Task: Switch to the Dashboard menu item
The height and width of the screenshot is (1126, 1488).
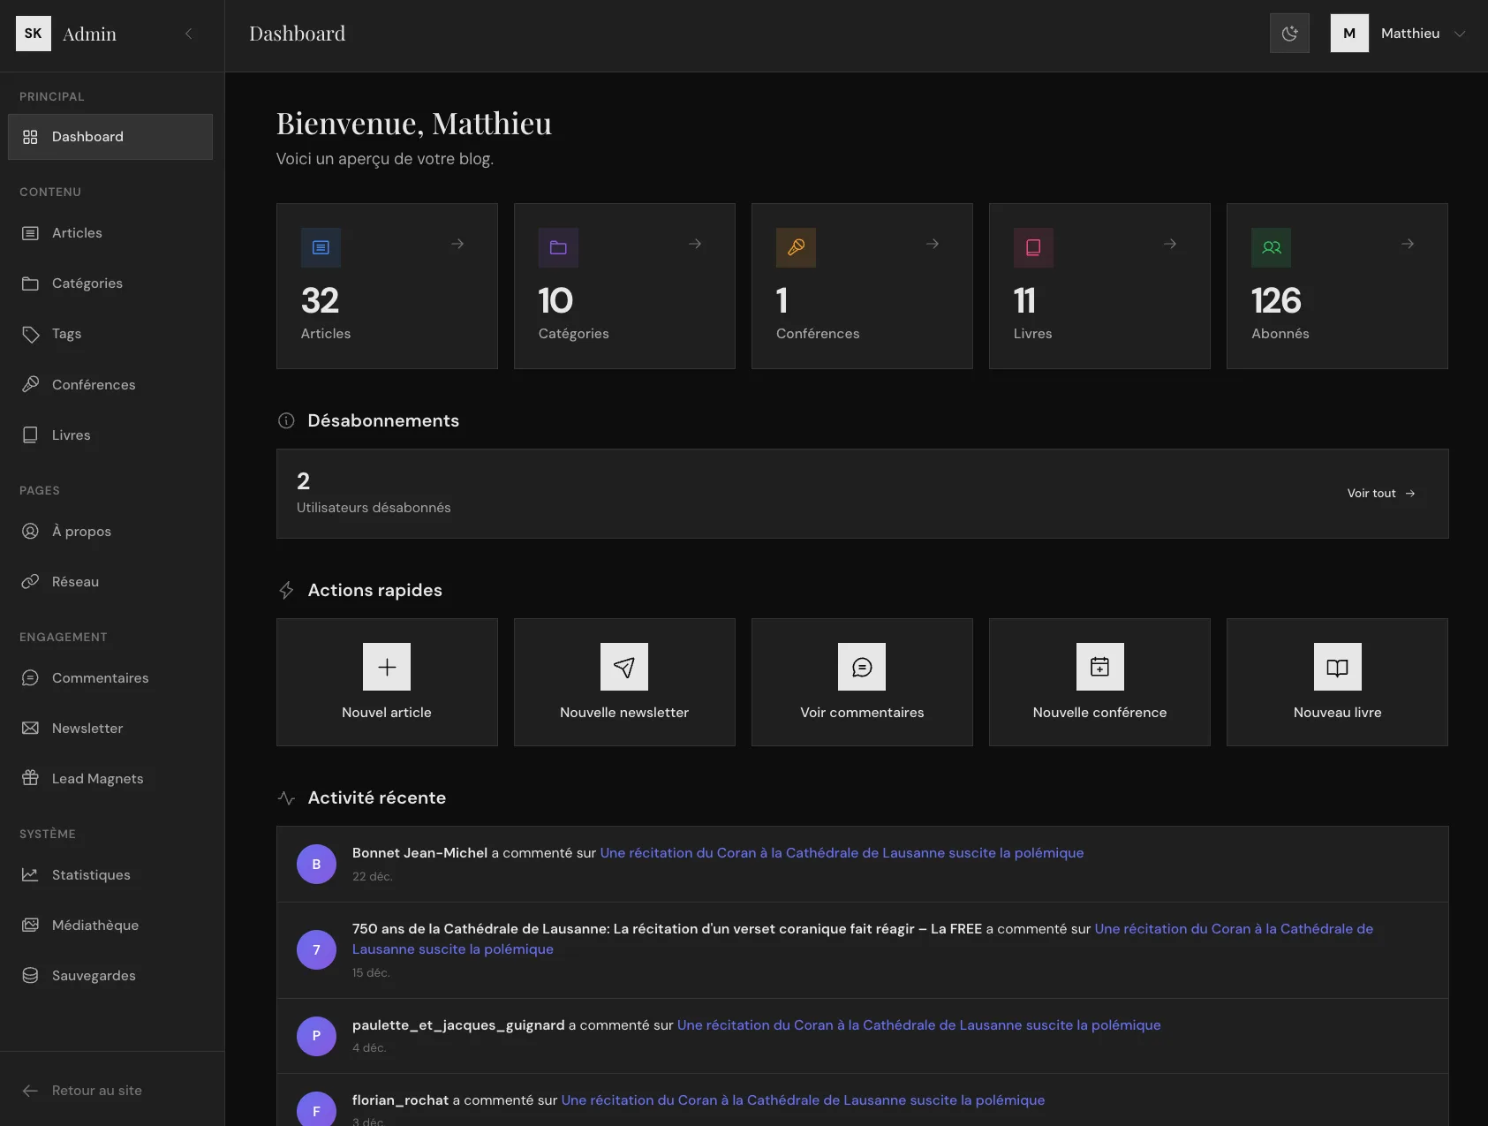Action: coord(87,137)
